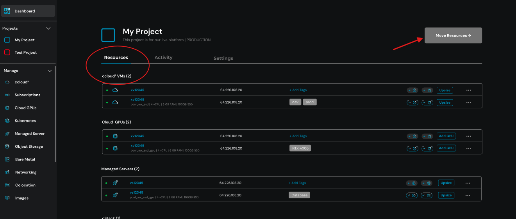
Task: Toggle the left switch in the dev/prod tagged row
Action: click(412, 102)
